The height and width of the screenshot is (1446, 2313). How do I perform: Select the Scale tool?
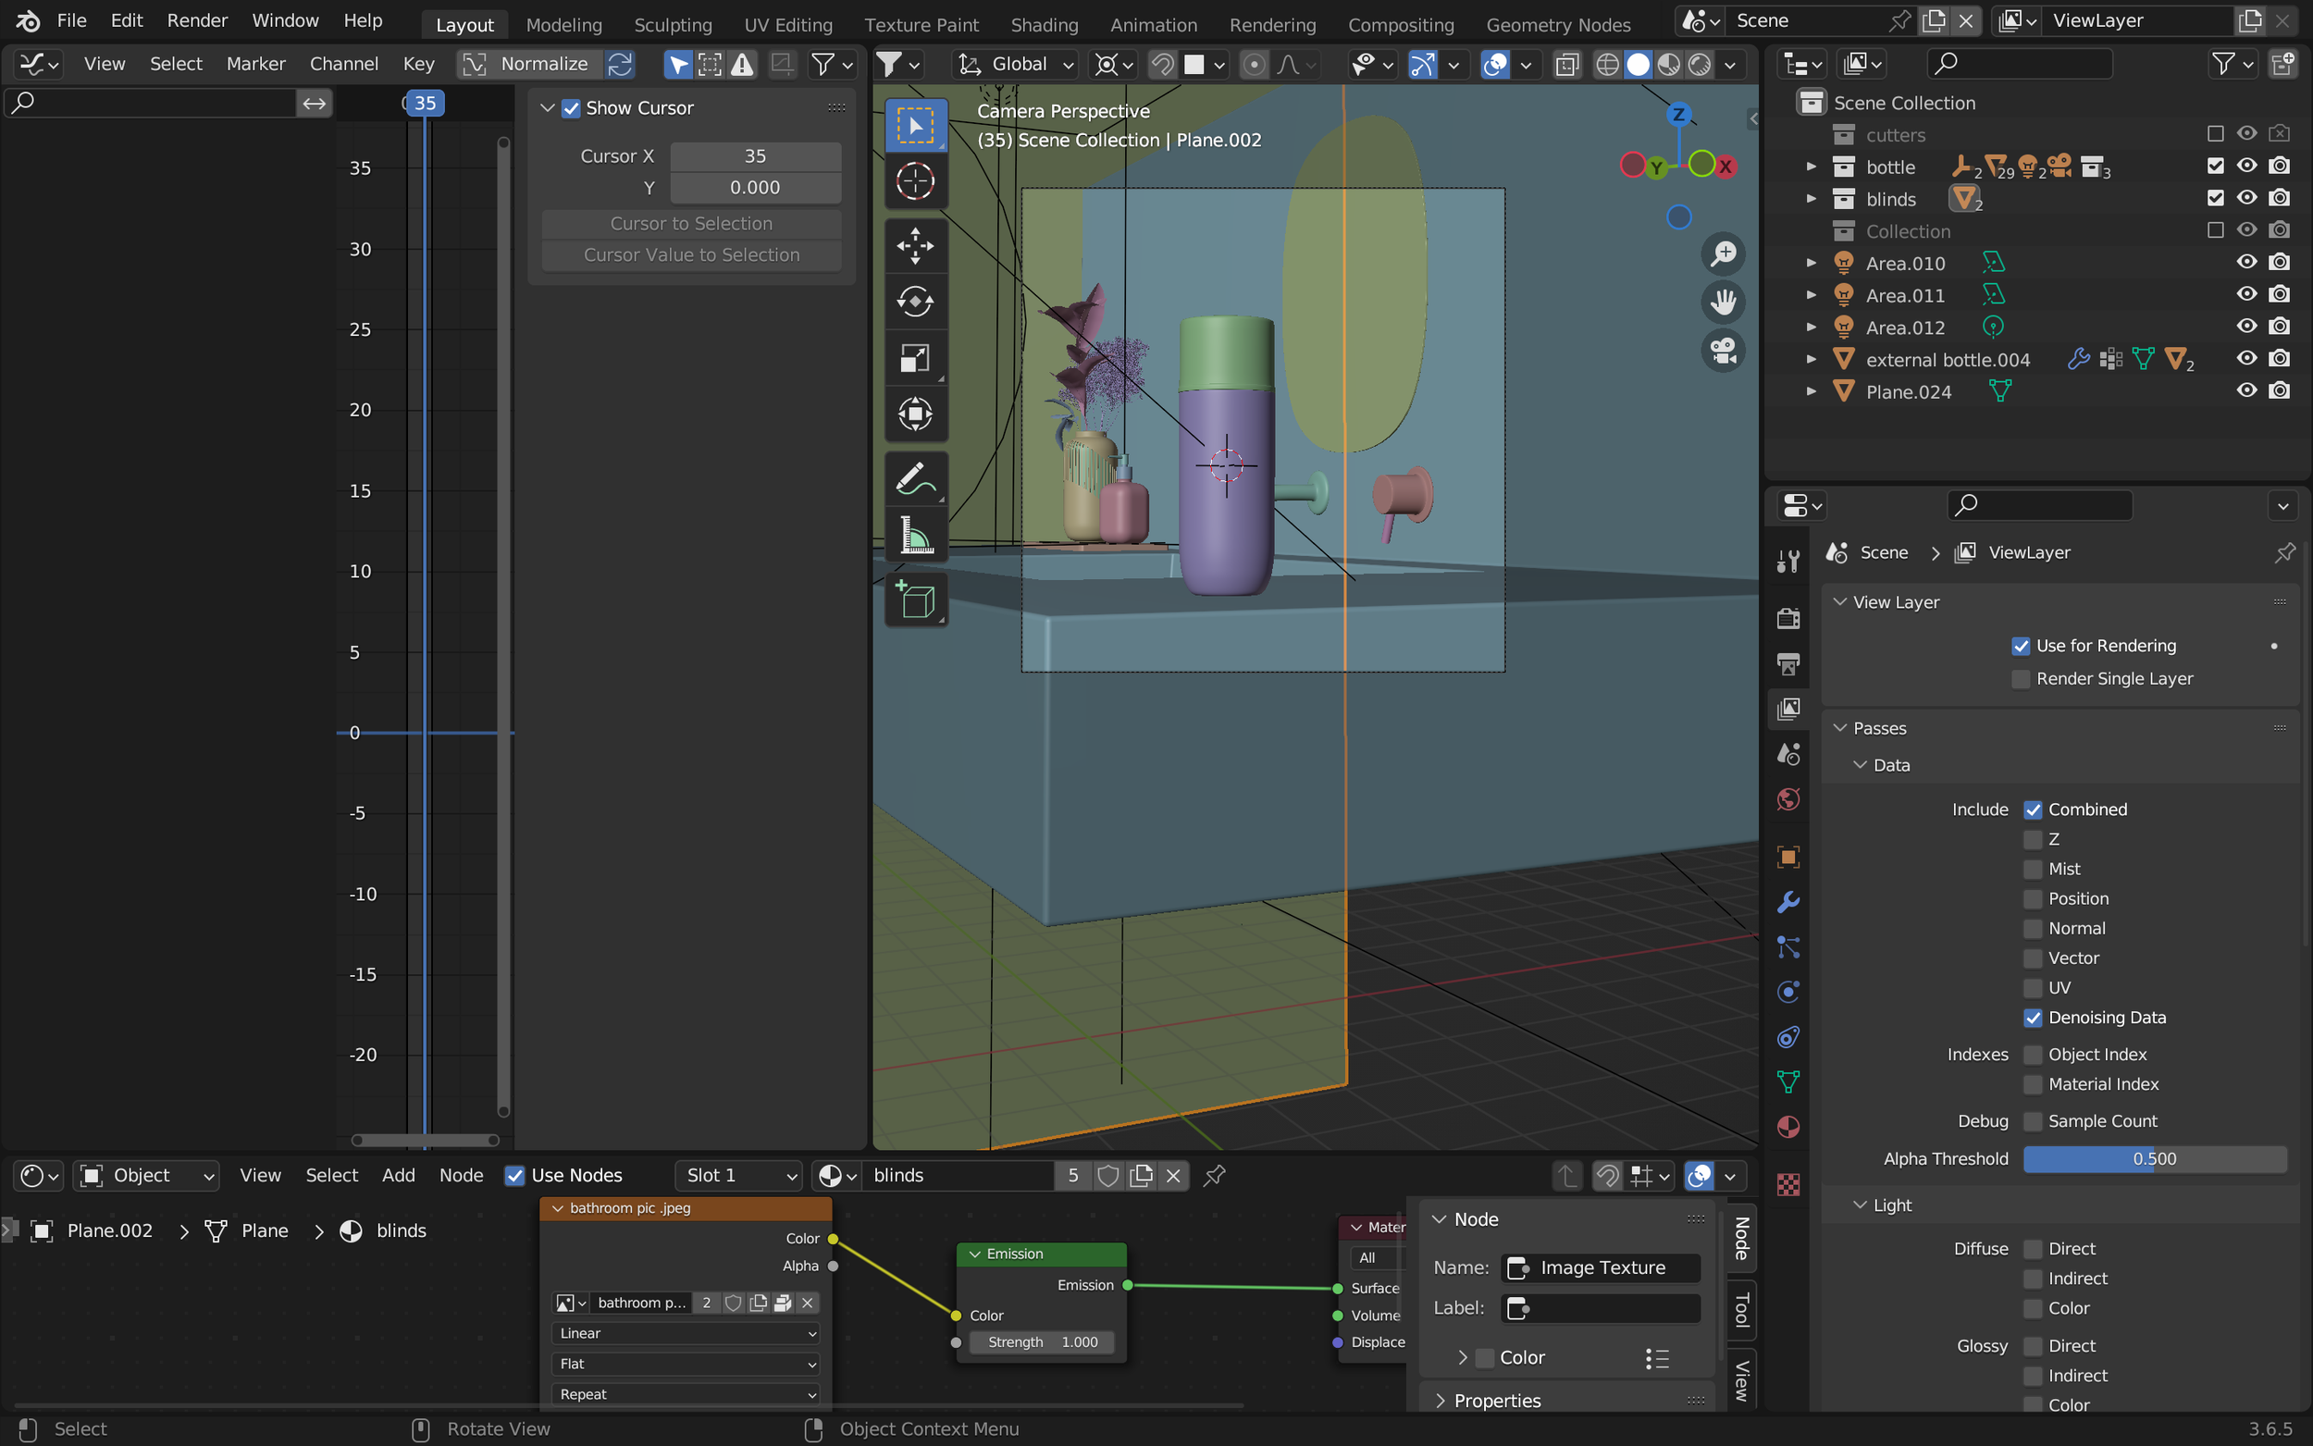coord(915,359)
